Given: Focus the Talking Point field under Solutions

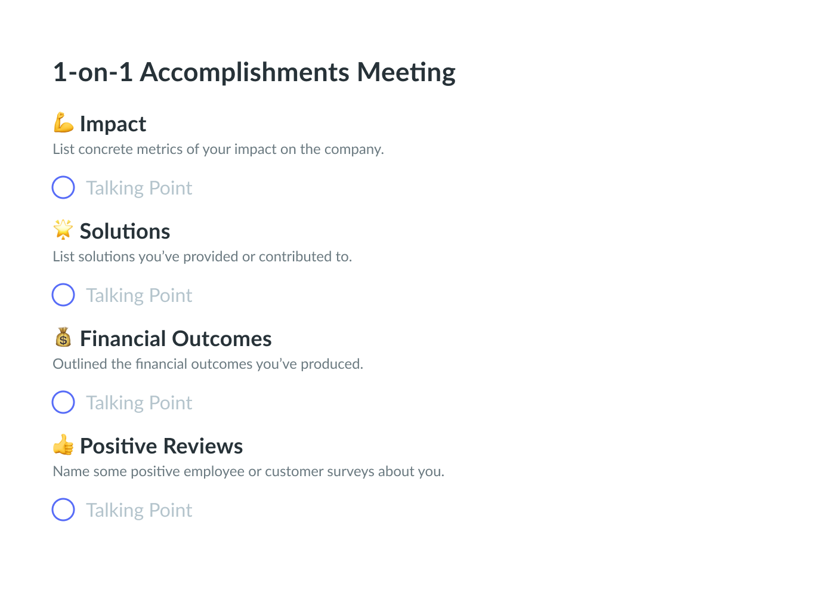Looking at the screenshot, I should (x=139, y=295).
